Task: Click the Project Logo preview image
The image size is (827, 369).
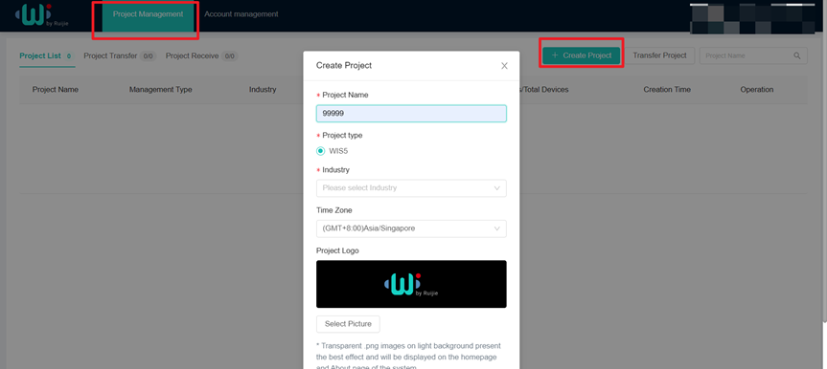Action: click(x=411, y=284)
